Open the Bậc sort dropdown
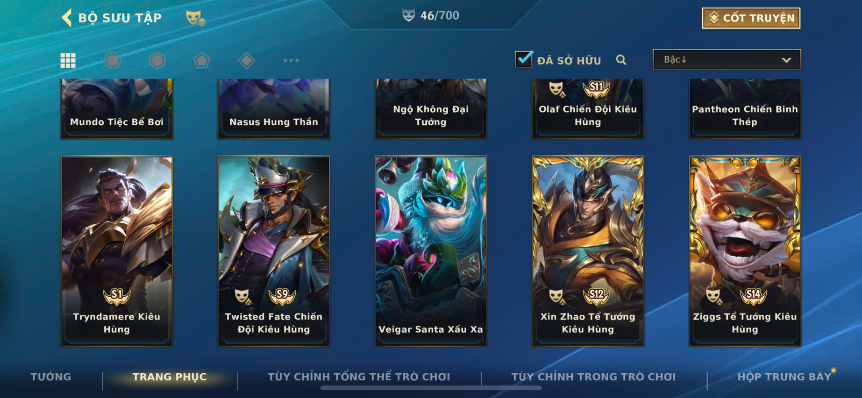 coord(727,60)
